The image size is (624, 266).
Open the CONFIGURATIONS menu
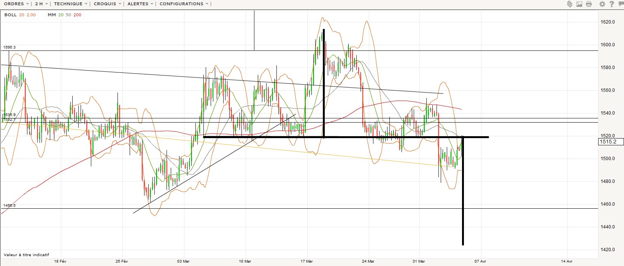[184, 4]
